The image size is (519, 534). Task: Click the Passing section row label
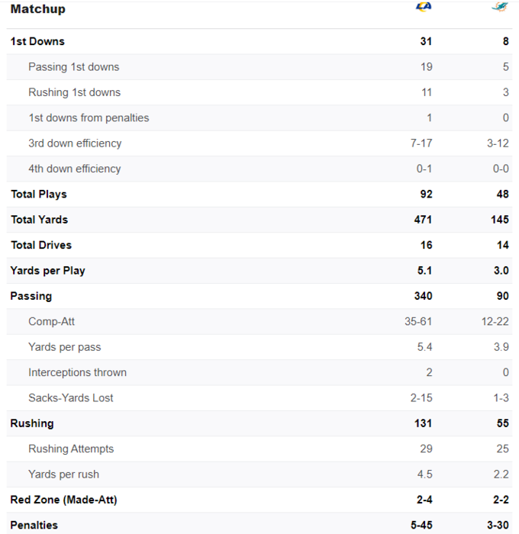(x=31, y=296)
